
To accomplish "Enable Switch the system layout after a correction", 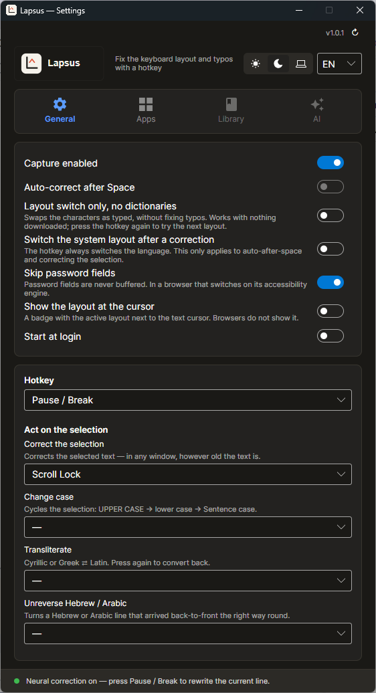I will (331, 249).
